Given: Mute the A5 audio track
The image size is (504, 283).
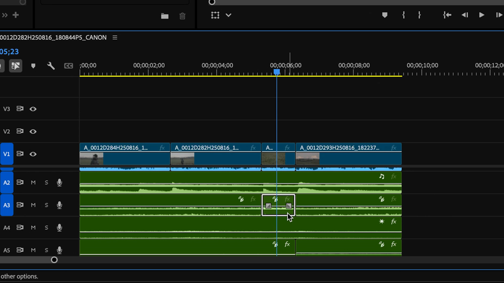Looking at the screenshot, I should 33,250.
